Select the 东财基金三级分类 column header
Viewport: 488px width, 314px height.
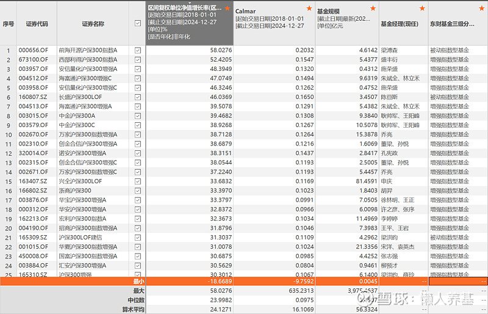click(x=458, y=23)
